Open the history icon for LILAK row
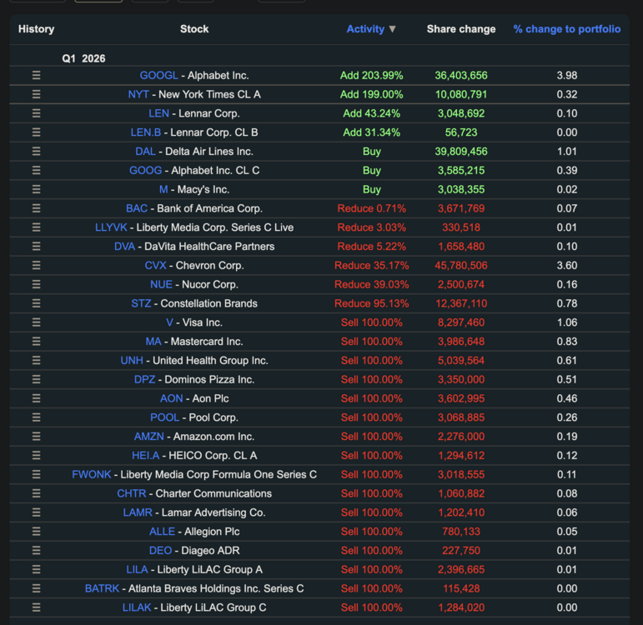643x625 pixels. (36, 607)
